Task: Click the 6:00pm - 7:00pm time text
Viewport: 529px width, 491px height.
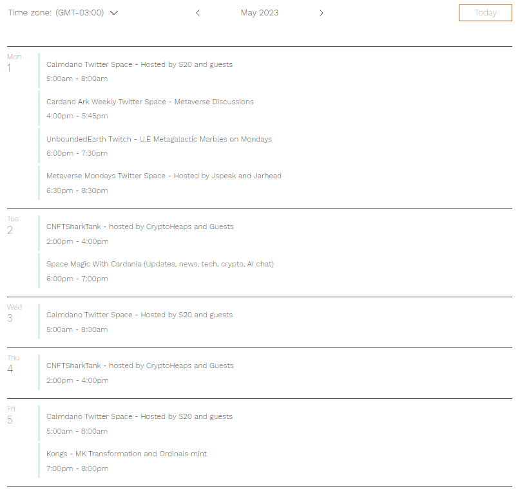Action: (77, 279)
